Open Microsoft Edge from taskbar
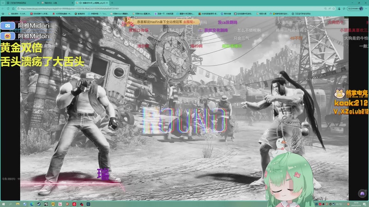This screenshot has width=369, height=207. pyautogui.click(x=32, y=204)
